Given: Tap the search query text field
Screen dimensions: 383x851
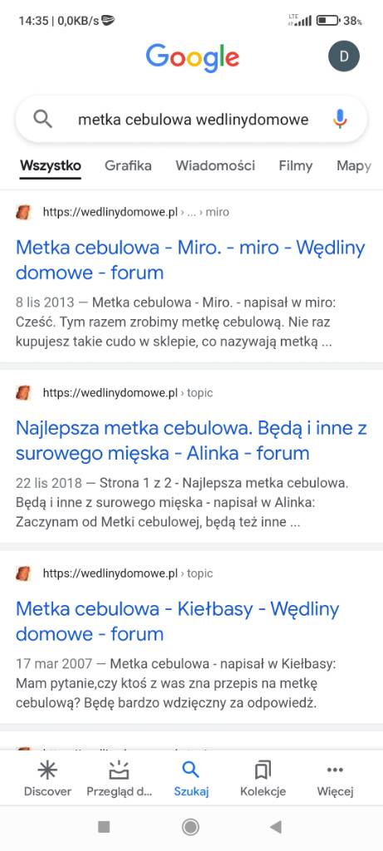Looking at the screenshot, I should [193, 119].
